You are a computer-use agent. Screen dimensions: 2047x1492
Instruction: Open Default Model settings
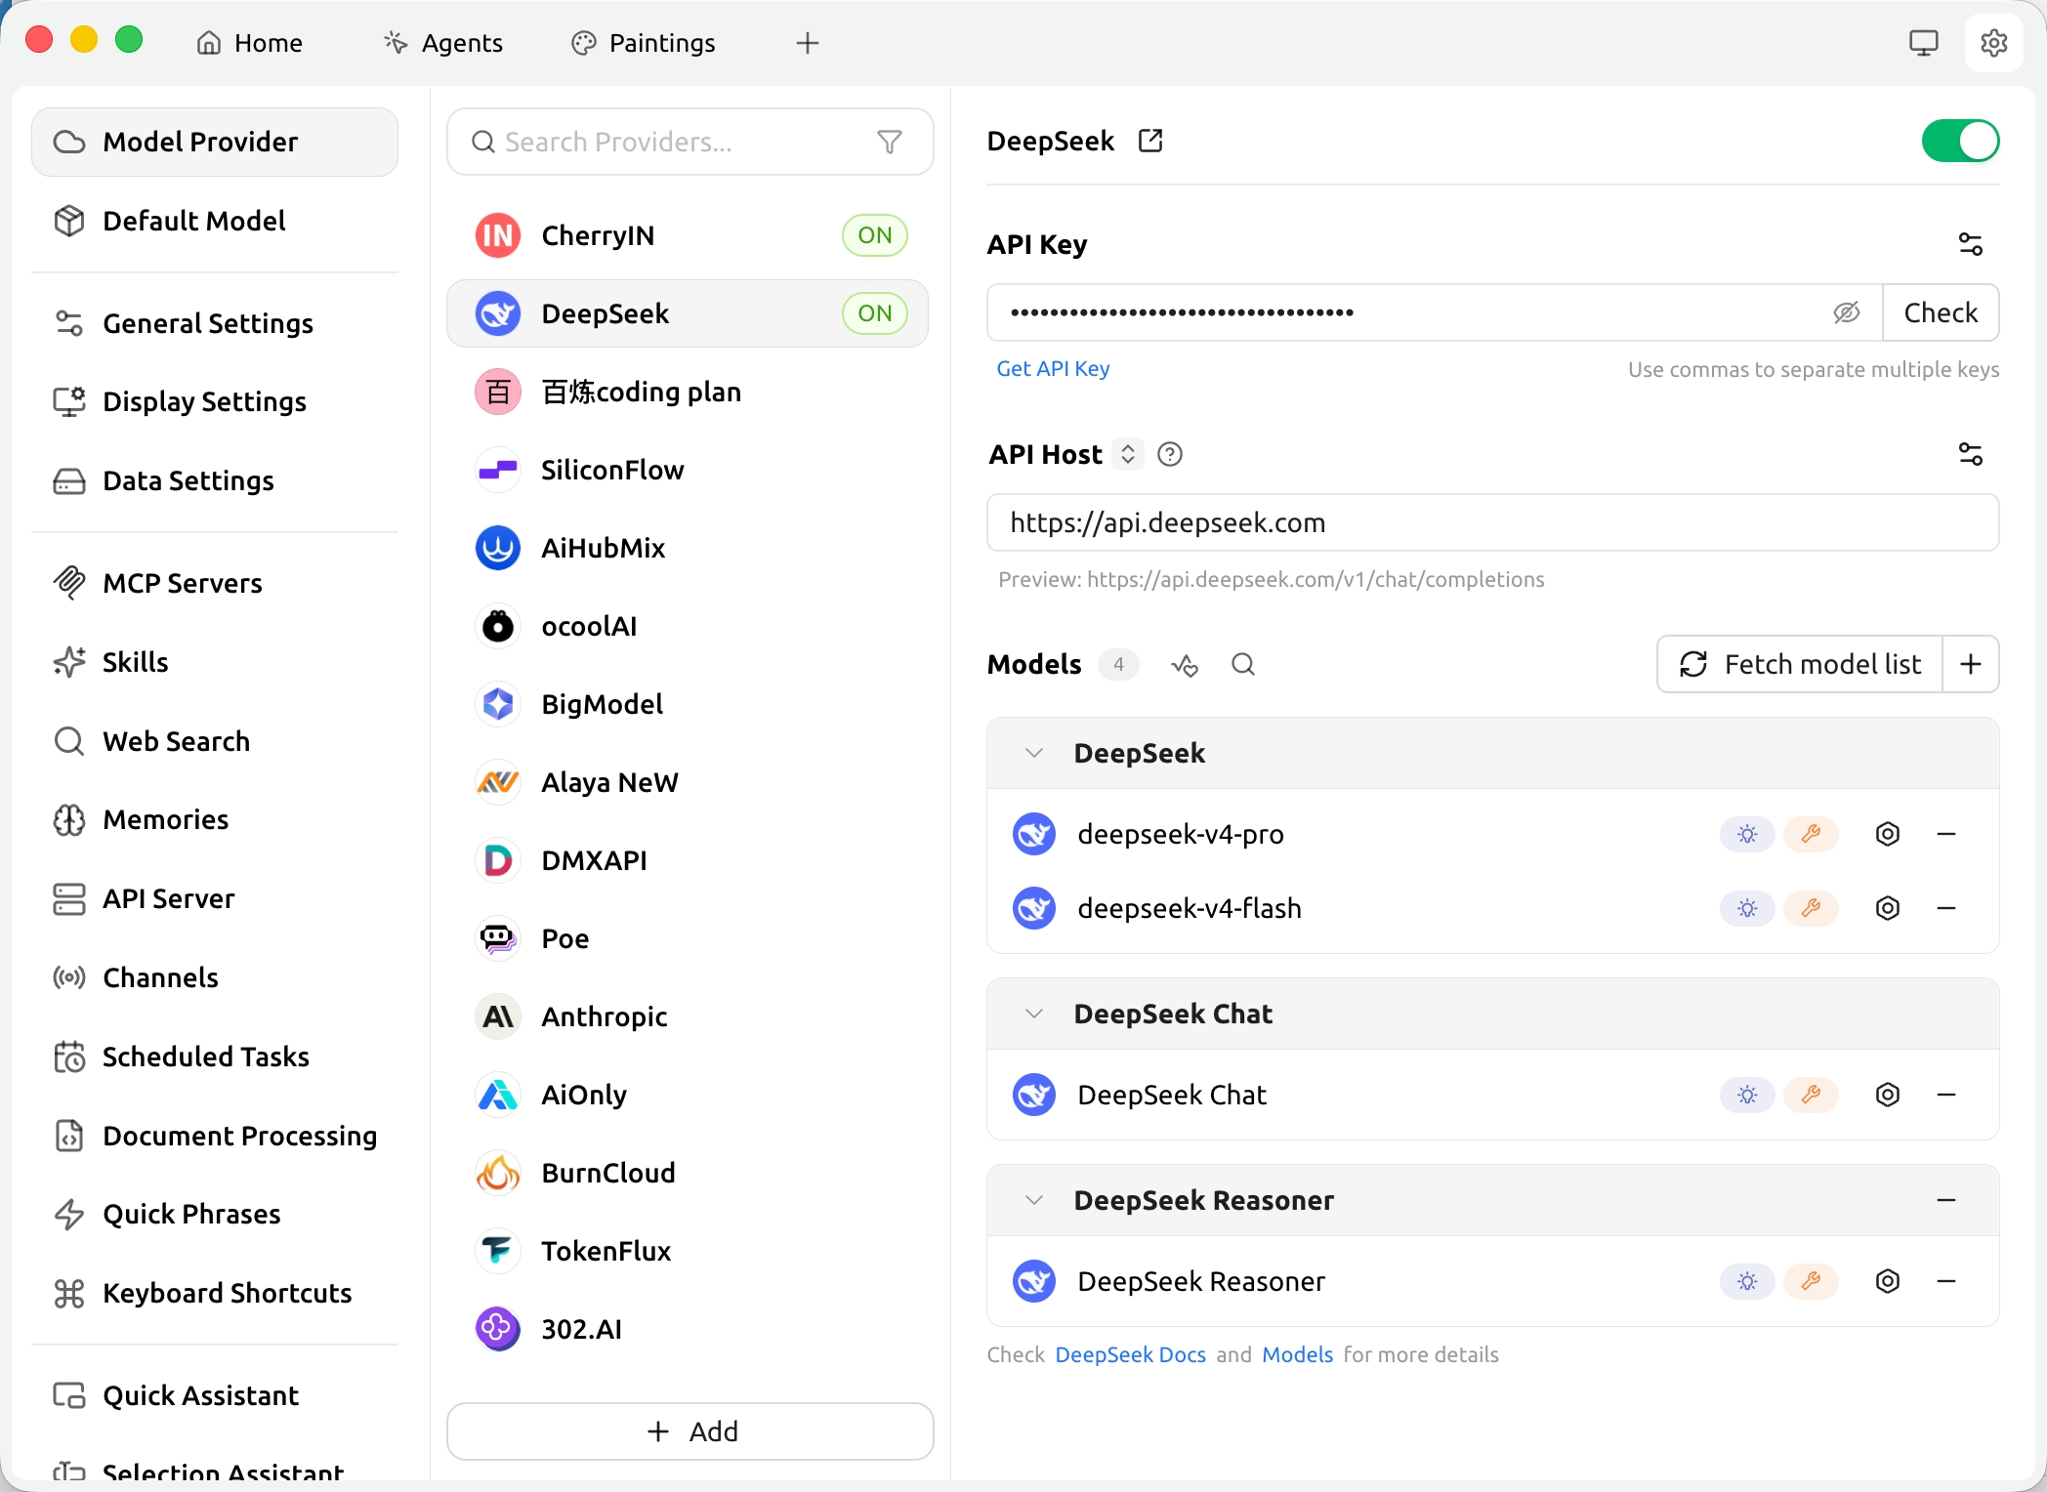click(215, 221)
